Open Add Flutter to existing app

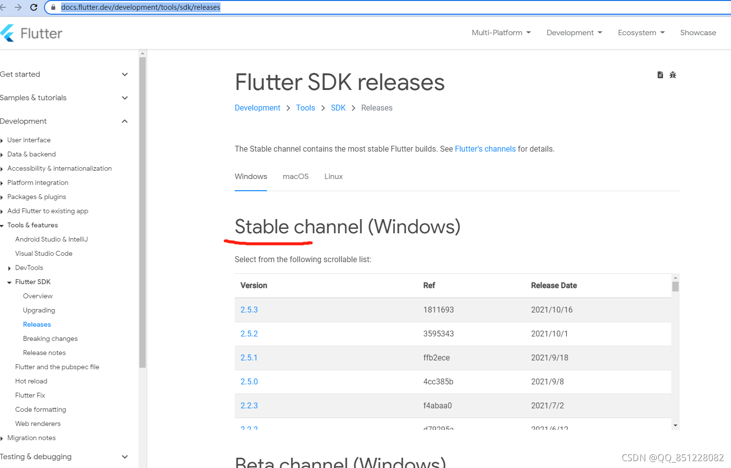47,211
